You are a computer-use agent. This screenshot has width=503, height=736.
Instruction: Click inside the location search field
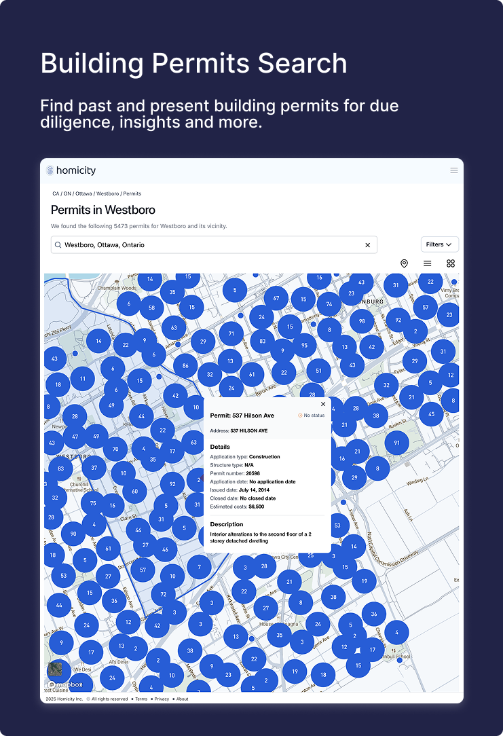(x=210, y=245)
